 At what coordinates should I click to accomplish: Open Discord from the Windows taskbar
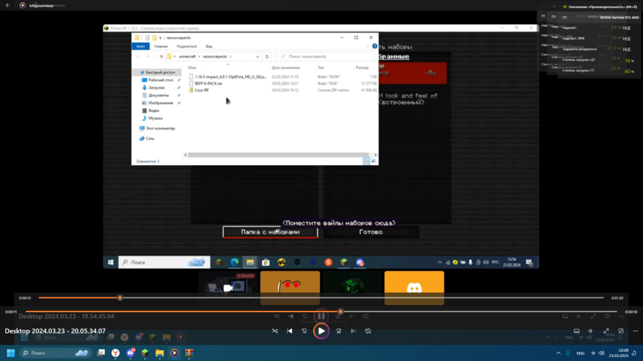(131, 353)
